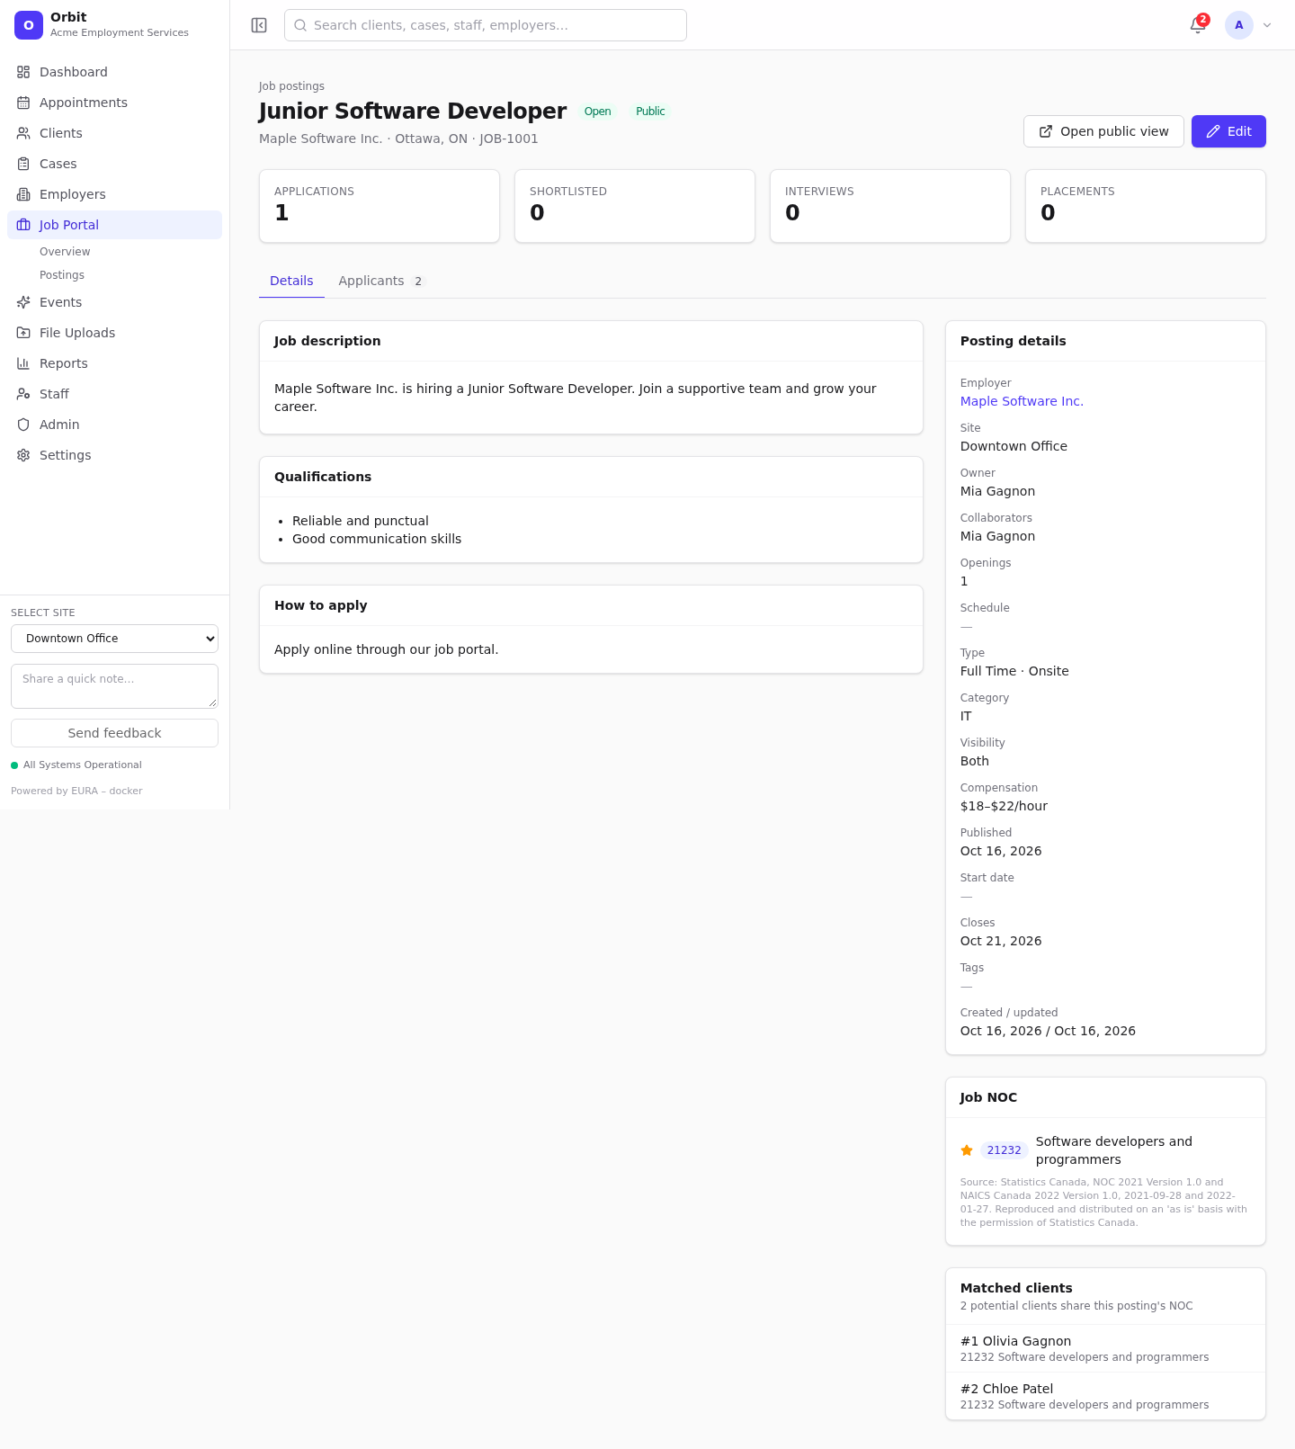Click the Appointments calendar icon
This screenshot has height=1449, width=1295.
click(x=23, y=103)
